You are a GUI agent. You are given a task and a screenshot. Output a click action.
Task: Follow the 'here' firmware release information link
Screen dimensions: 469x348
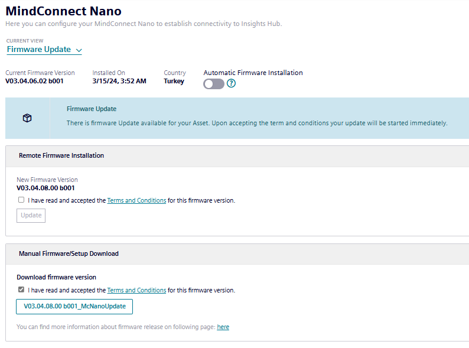pos(223,327)
